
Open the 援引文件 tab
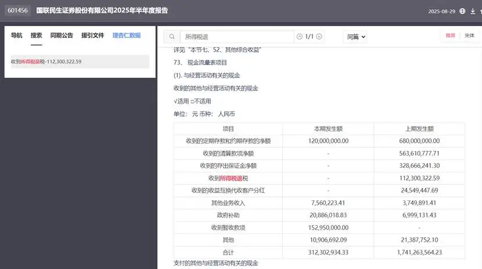click(x=93, y=35)
